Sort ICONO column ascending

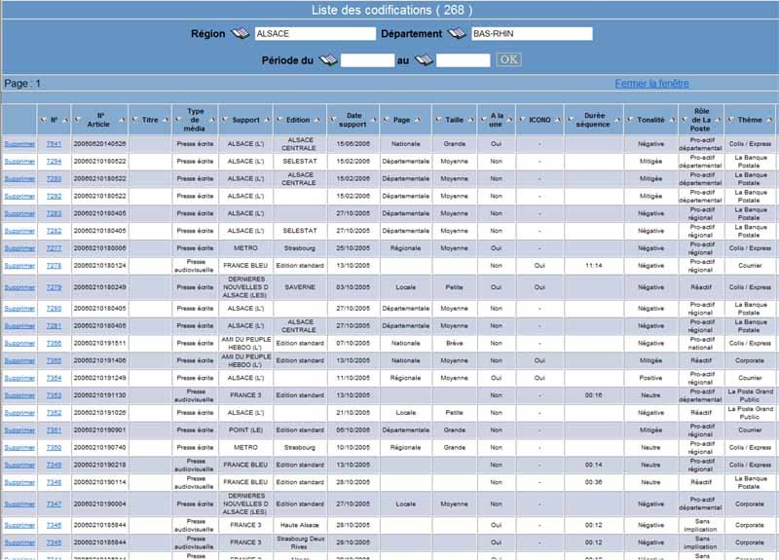click(x=558, y=120)
